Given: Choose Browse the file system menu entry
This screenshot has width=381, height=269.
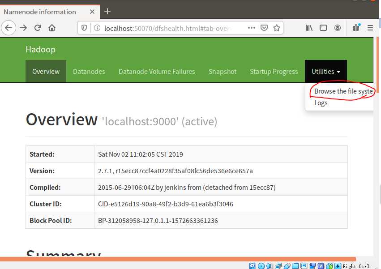Looking at the screenshot, I should point(343,91).
